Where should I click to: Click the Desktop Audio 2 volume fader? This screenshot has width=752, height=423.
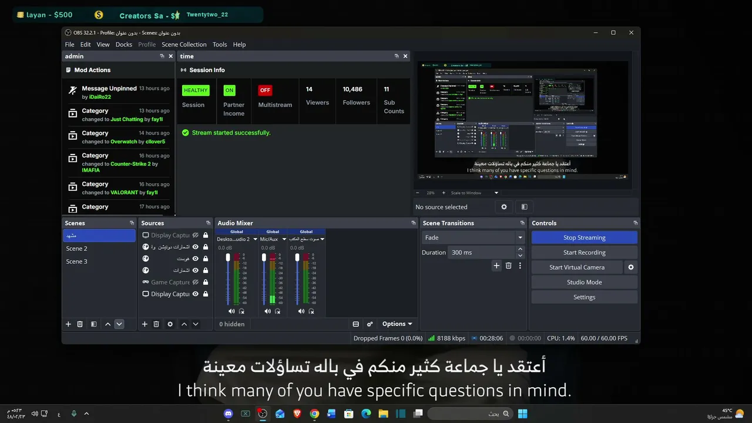point(228,257)
